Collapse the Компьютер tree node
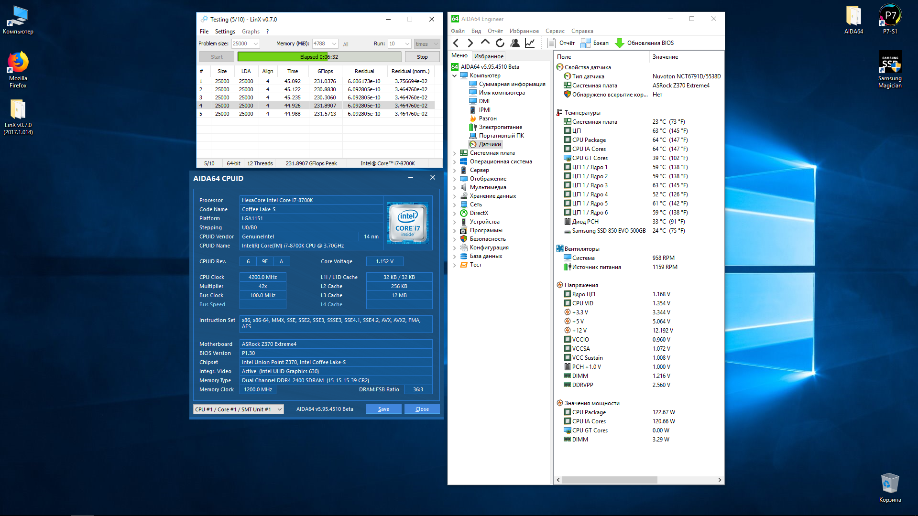 pyautogui.click(x=454, y=75)
